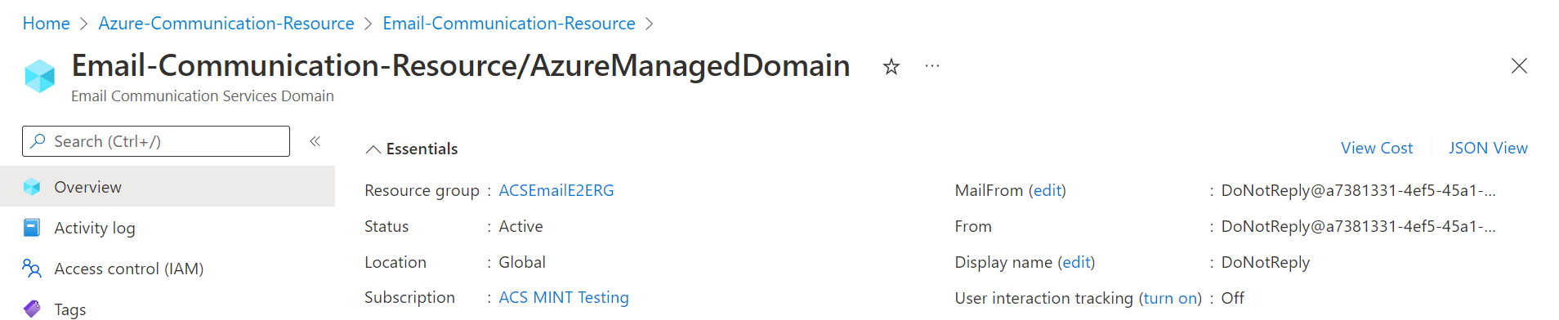Collapse the sidebar with double-chevron icon

pyautogui.click(x=315, y=141)
